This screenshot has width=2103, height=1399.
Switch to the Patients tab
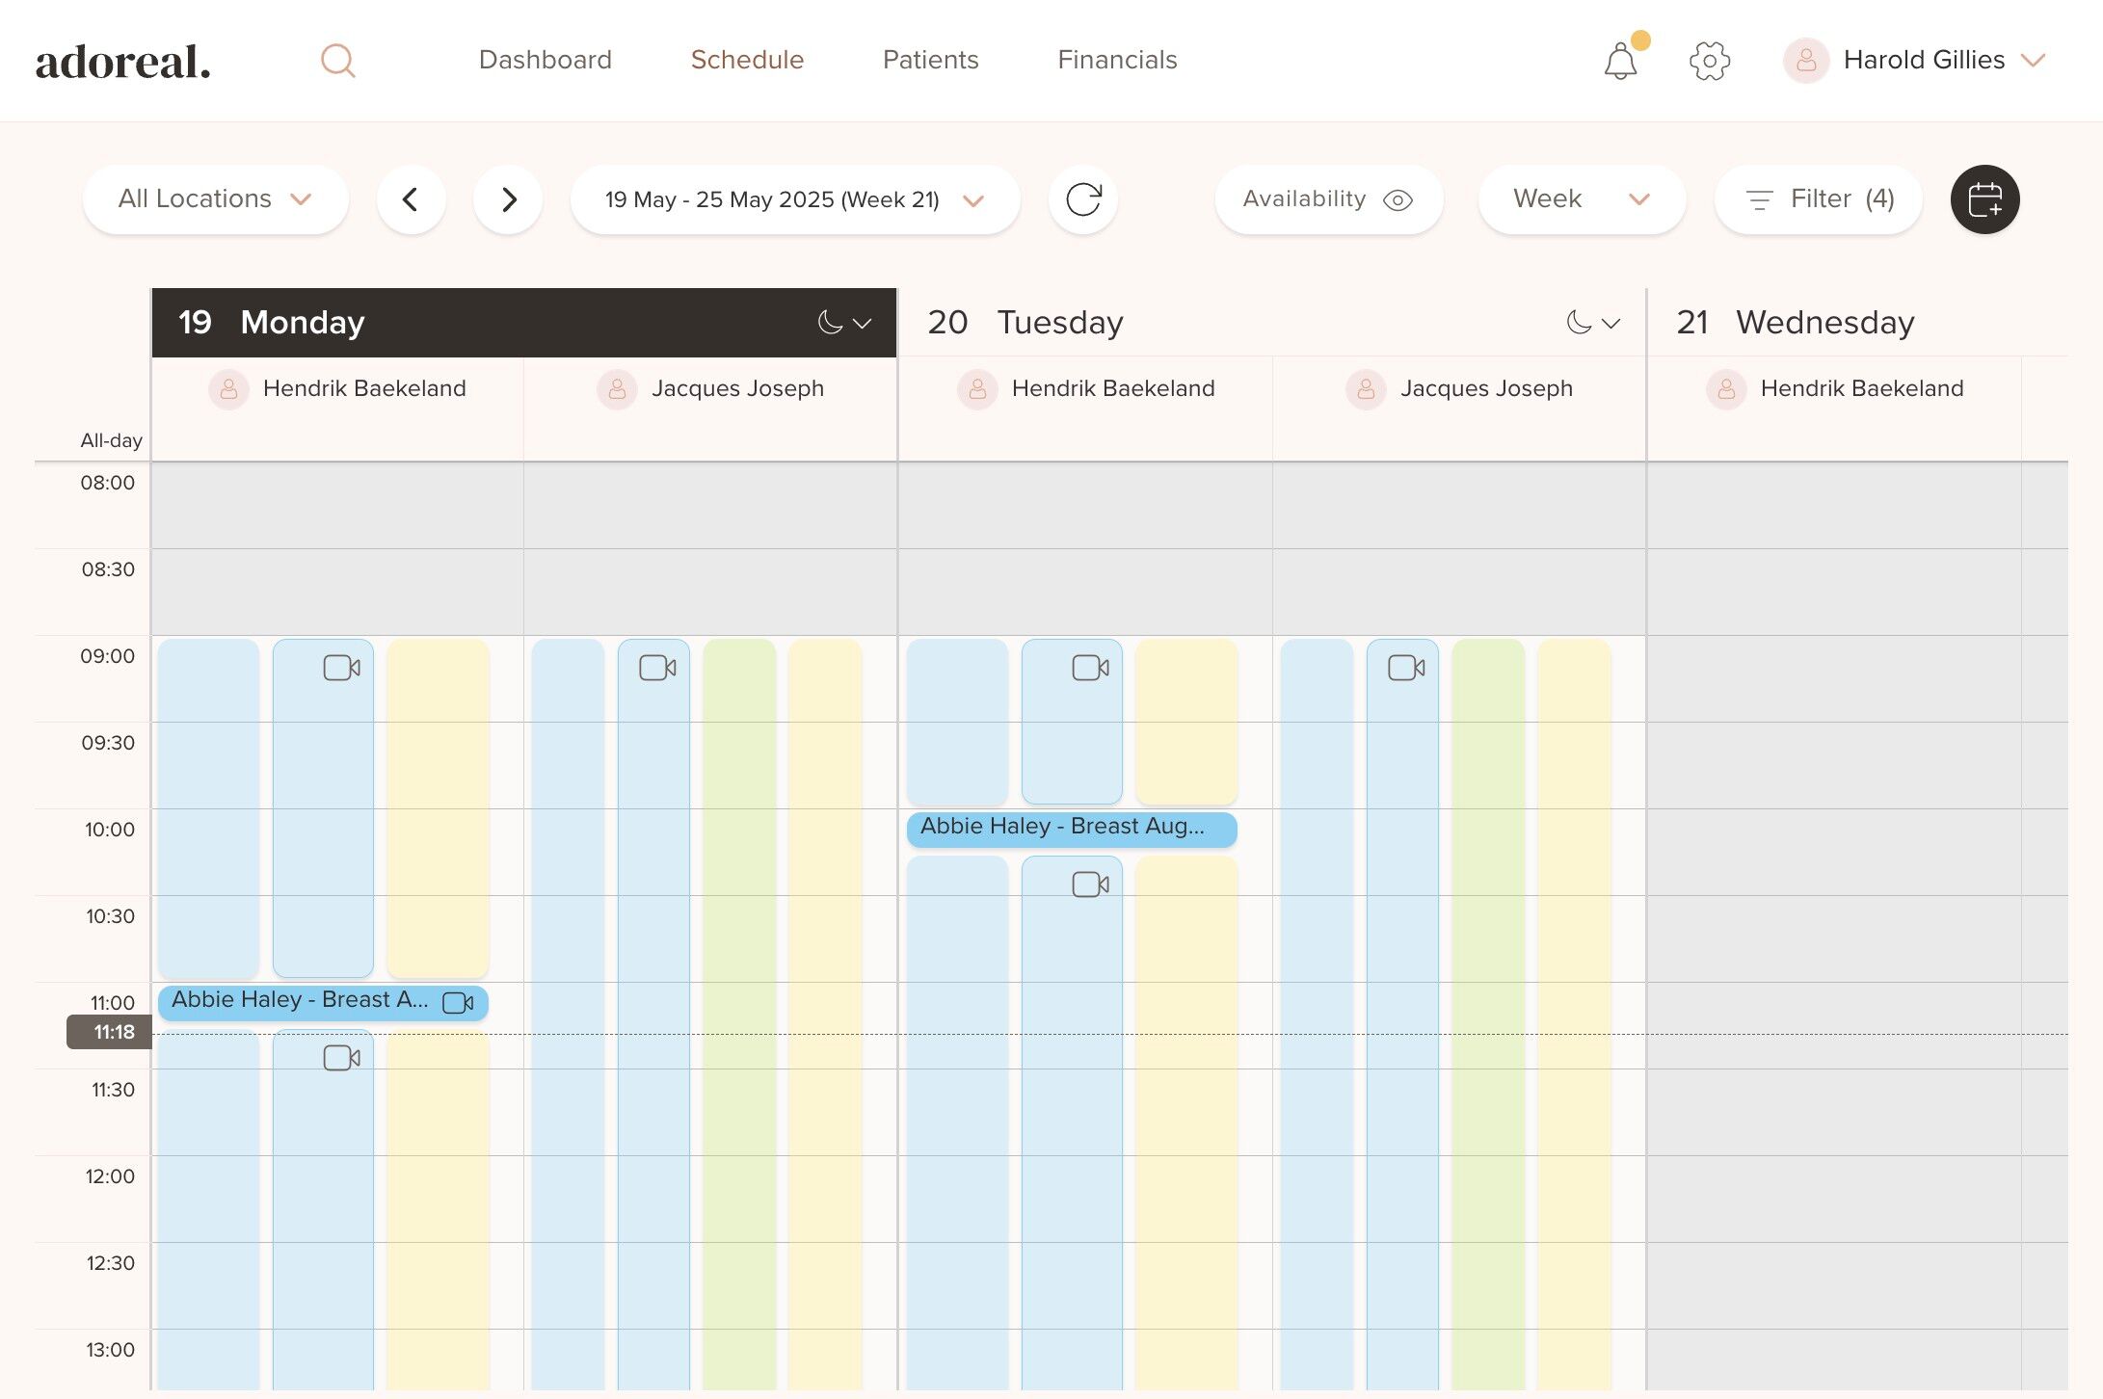pos(930,60)
